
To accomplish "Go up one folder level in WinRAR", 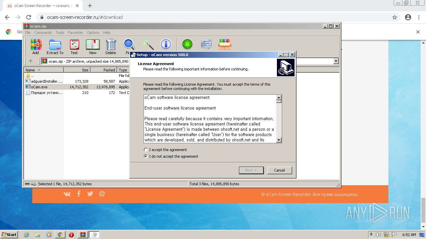I will click(31, 61).
